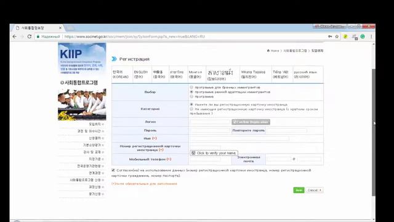
Task: Click the green Join button
Action: [x=299, y=190]
